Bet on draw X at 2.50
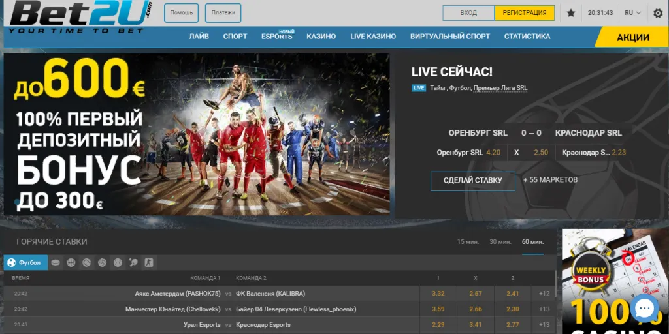669x334 pixels. 531,153
